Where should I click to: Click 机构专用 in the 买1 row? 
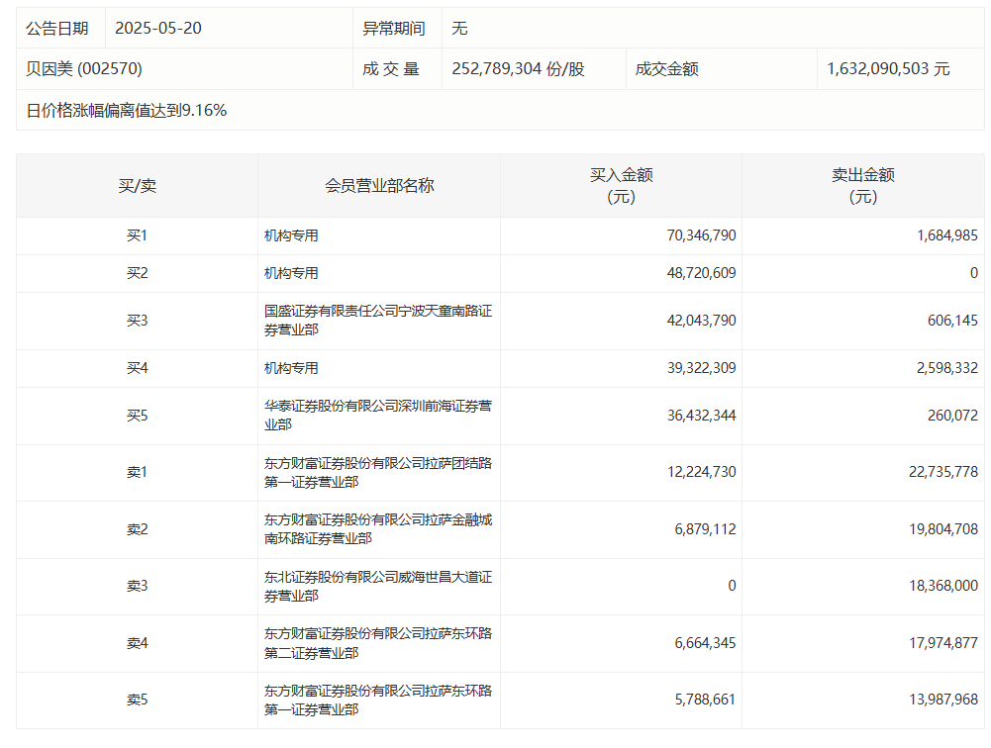291,235
